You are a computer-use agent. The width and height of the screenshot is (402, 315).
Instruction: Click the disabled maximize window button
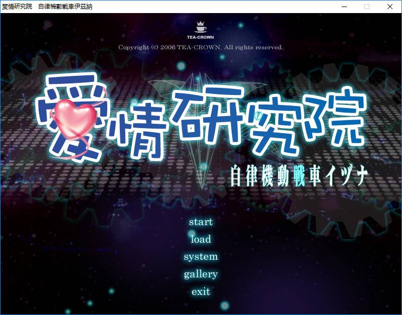coord(367,7)
